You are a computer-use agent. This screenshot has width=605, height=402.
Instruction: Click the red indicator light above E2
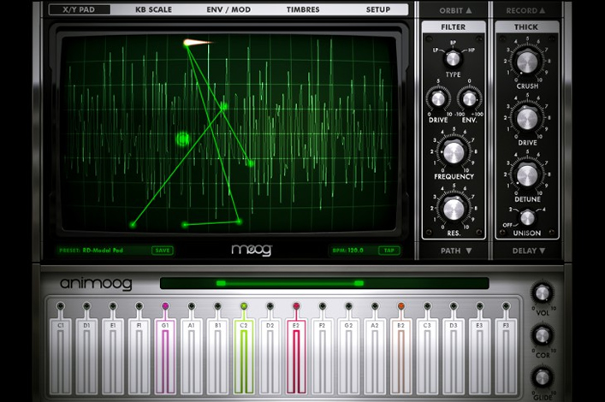click(296, 306)
